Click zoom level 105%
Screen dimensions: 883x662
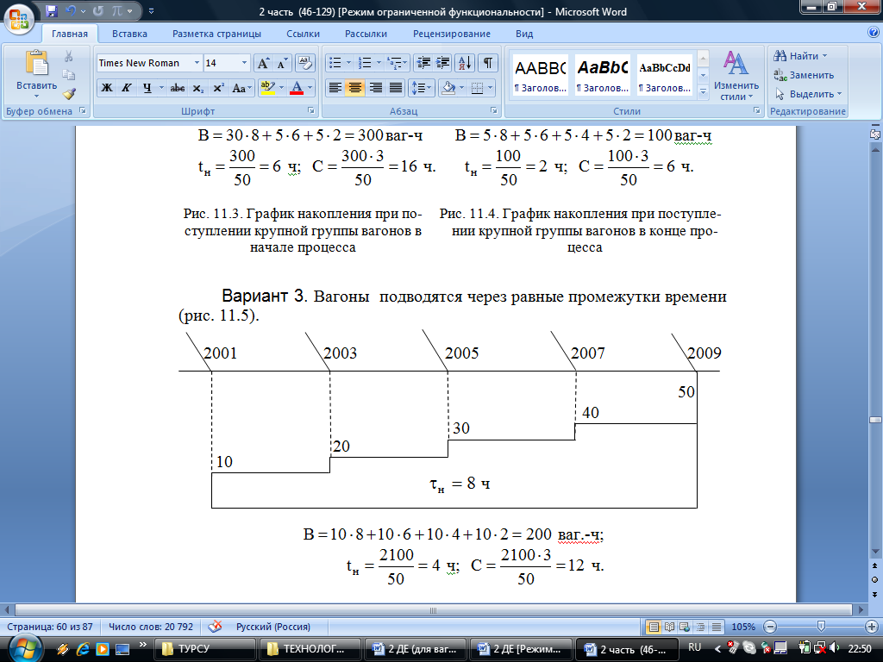click(x=743, y=627)
